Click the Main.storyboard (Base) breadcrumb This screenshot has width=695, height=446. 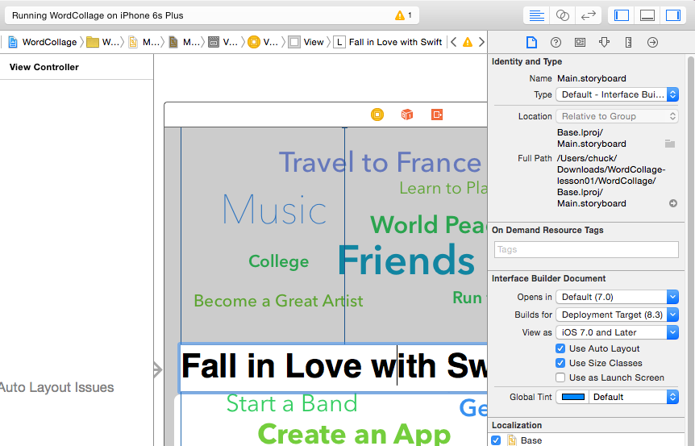coord(185,42)
